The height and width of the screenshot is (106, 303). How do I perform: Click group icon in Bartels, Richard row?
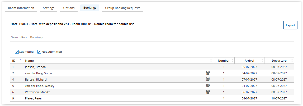pos(208,79)
